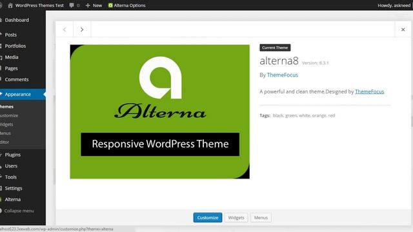Click the alterna8 theme title
The height and width of the screenshot is (232, 413).
(279, 61)
